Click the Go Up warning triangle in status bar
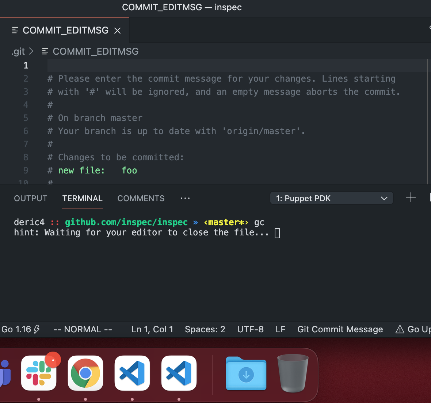This screenshot has width=431, height=403. click(x=399, y=329)
